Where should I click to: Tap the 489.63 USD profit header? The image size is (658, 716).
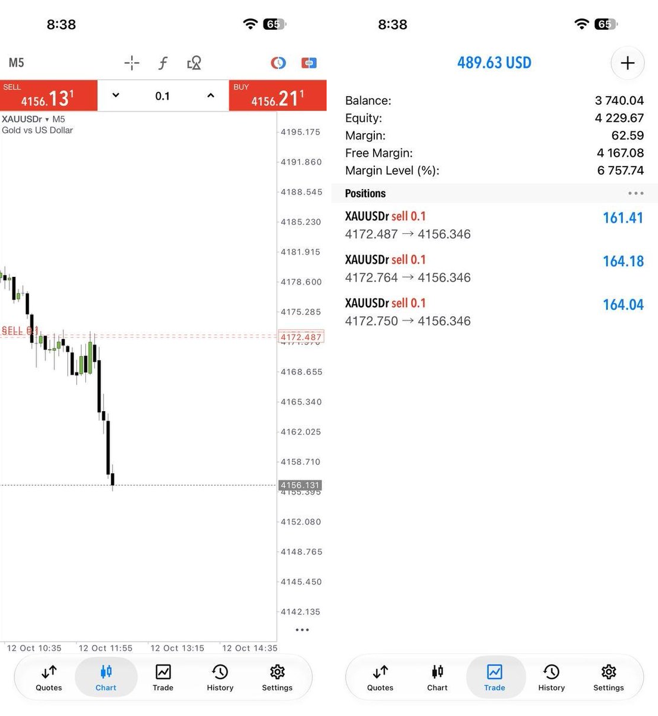[494, 63]
